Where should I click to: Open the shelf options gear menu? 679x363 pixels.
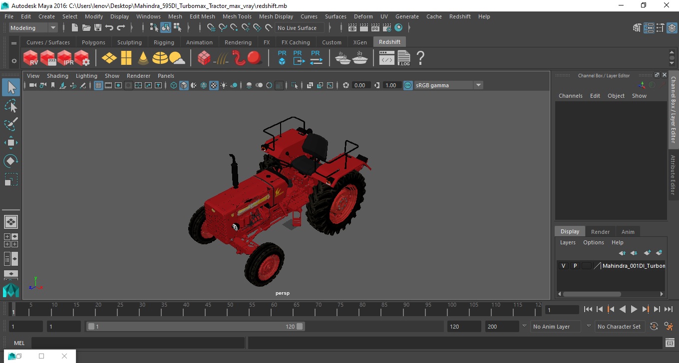point(14,61)
